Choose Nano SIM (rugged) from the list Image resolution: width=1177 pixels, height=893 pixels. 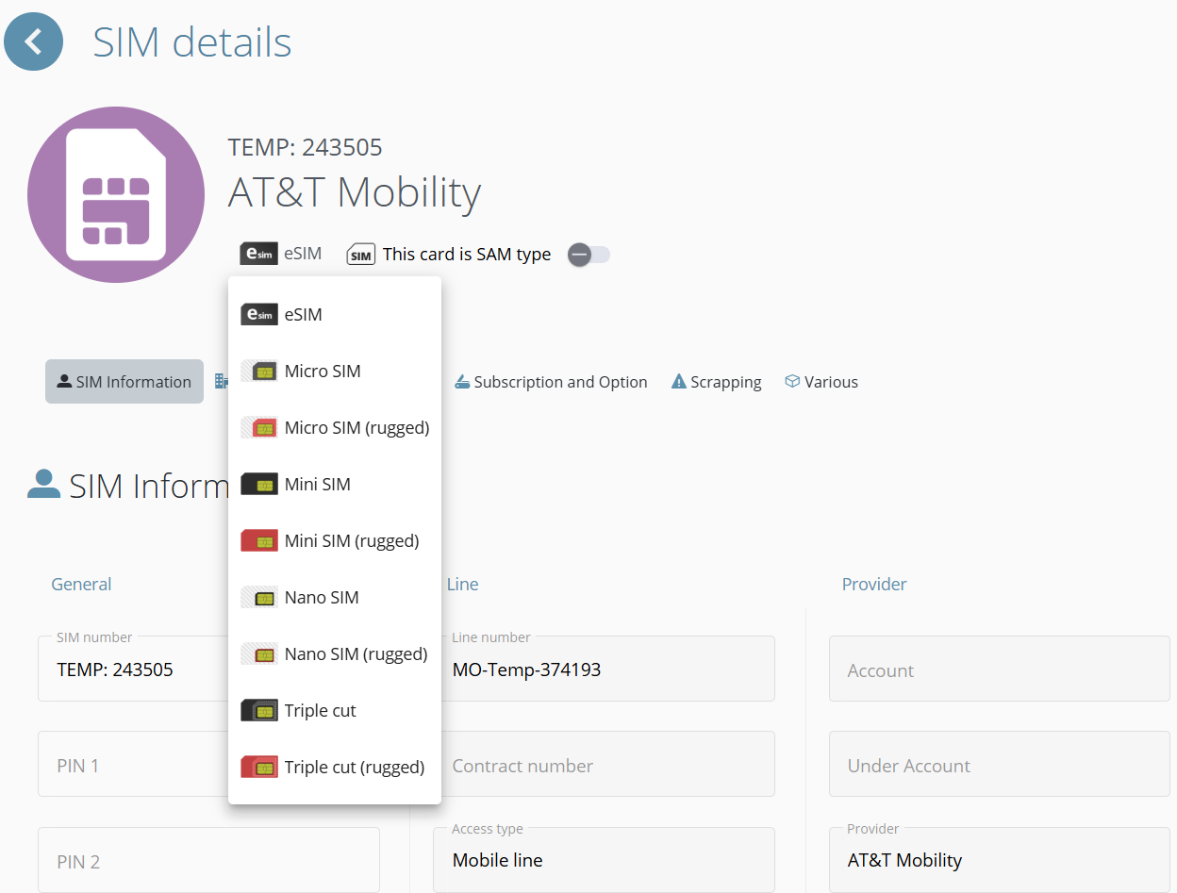point(356,654)
